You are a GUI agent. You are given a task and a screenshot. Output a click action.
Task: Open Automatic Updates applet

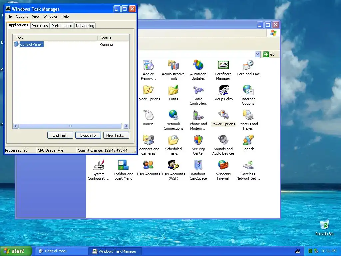[x=198, y=70]
